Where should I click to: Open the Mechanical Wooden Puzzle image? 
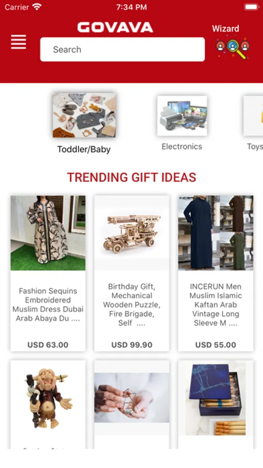tap(132, 233)
